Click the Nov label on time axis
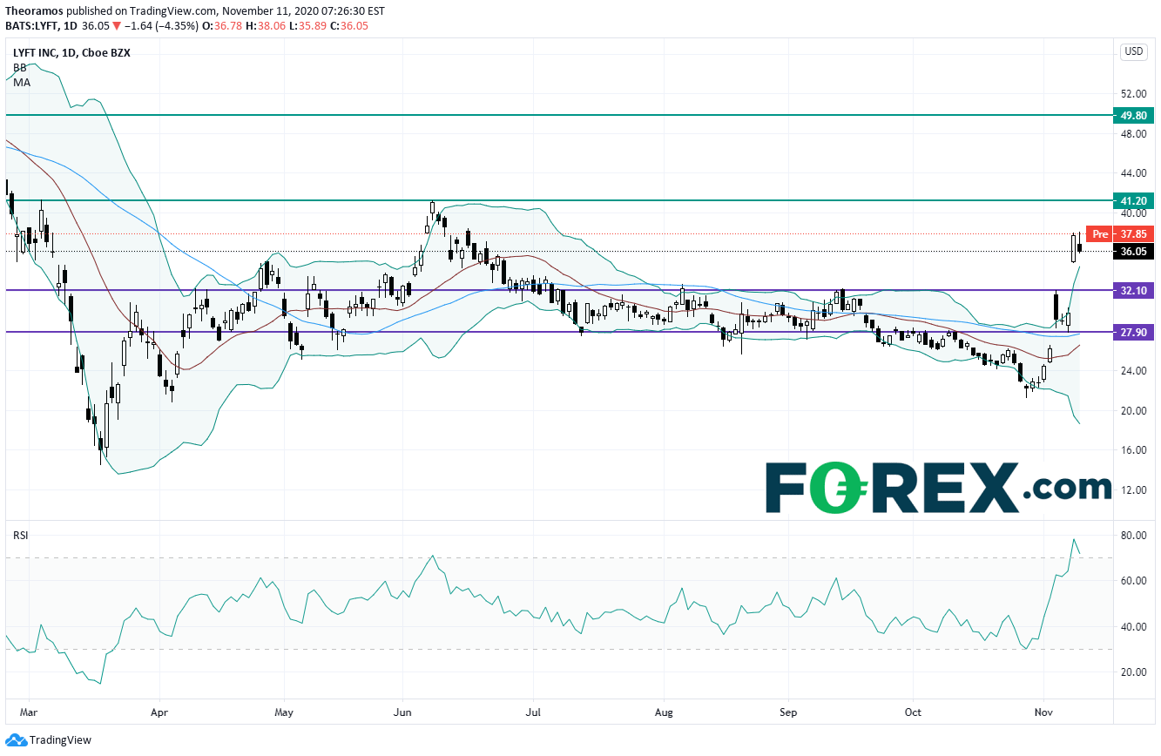 coord(1043,711)
